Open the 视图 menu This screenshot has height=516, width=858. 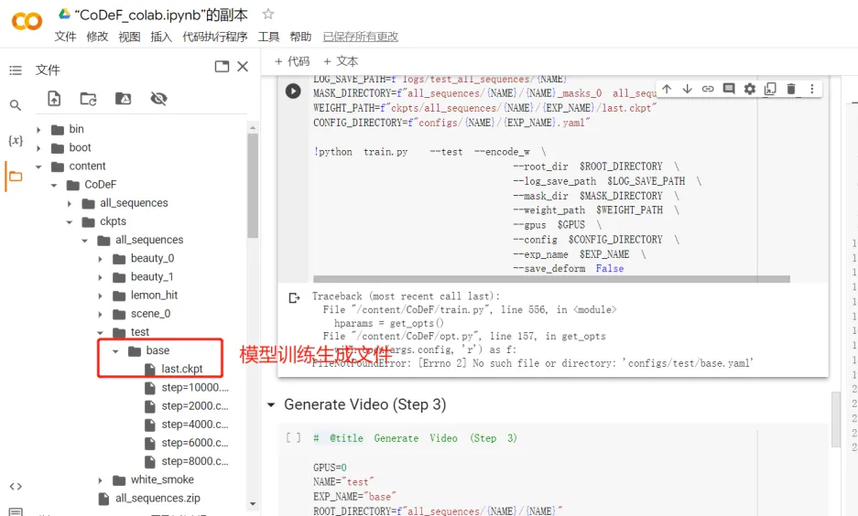(x=129, y=37)
